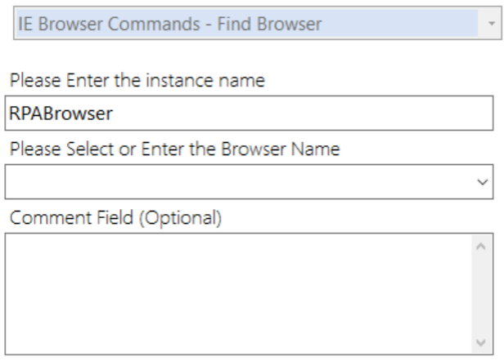Place cursor on the 'RPABrowser' text
The image size is (504, 361).
point(60,114)
